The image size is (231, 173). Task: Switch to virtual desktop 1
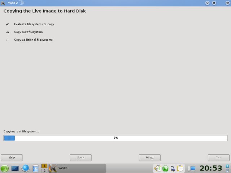tap(44, 166)
